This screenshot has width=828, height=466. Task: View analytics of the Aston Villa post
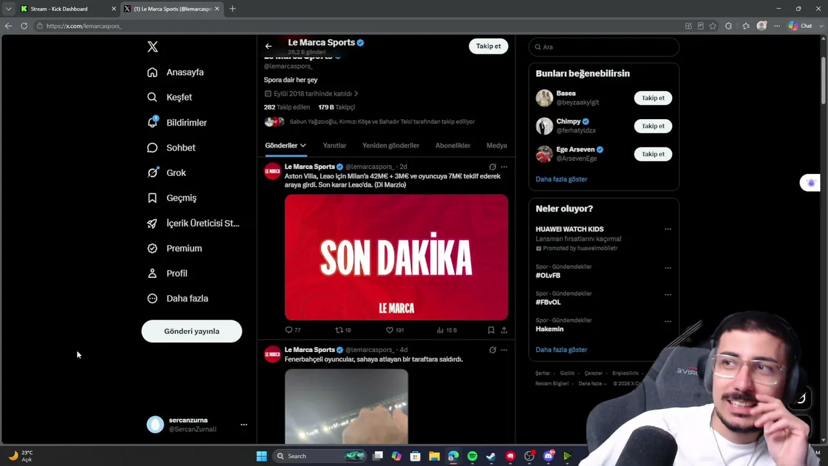coord(447,330)
